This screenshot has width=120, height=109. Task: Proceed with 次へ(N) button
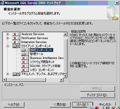[x=82, y=104]
